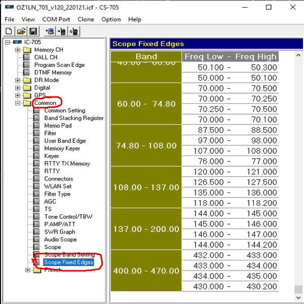Screen dimensions: 304x304
Task: Click the 126.500 frequency low cell
Action: pyautogui.click(x=208, y=182)
